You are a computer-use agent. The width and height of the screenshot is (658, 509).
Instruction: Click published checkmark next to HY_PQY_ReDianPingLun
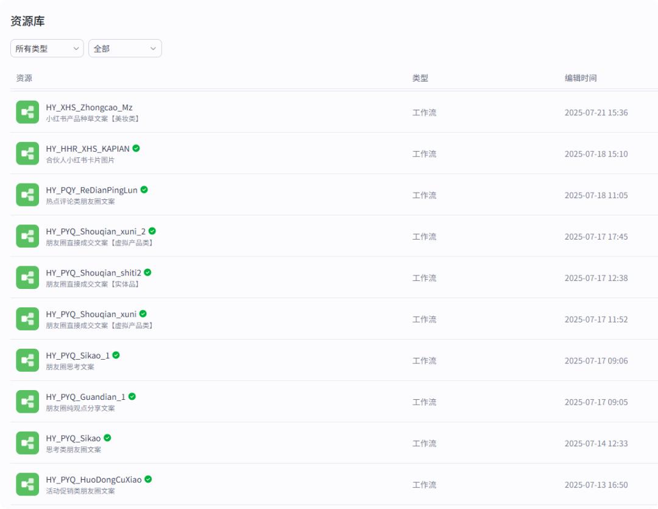[x=144, y=190]
